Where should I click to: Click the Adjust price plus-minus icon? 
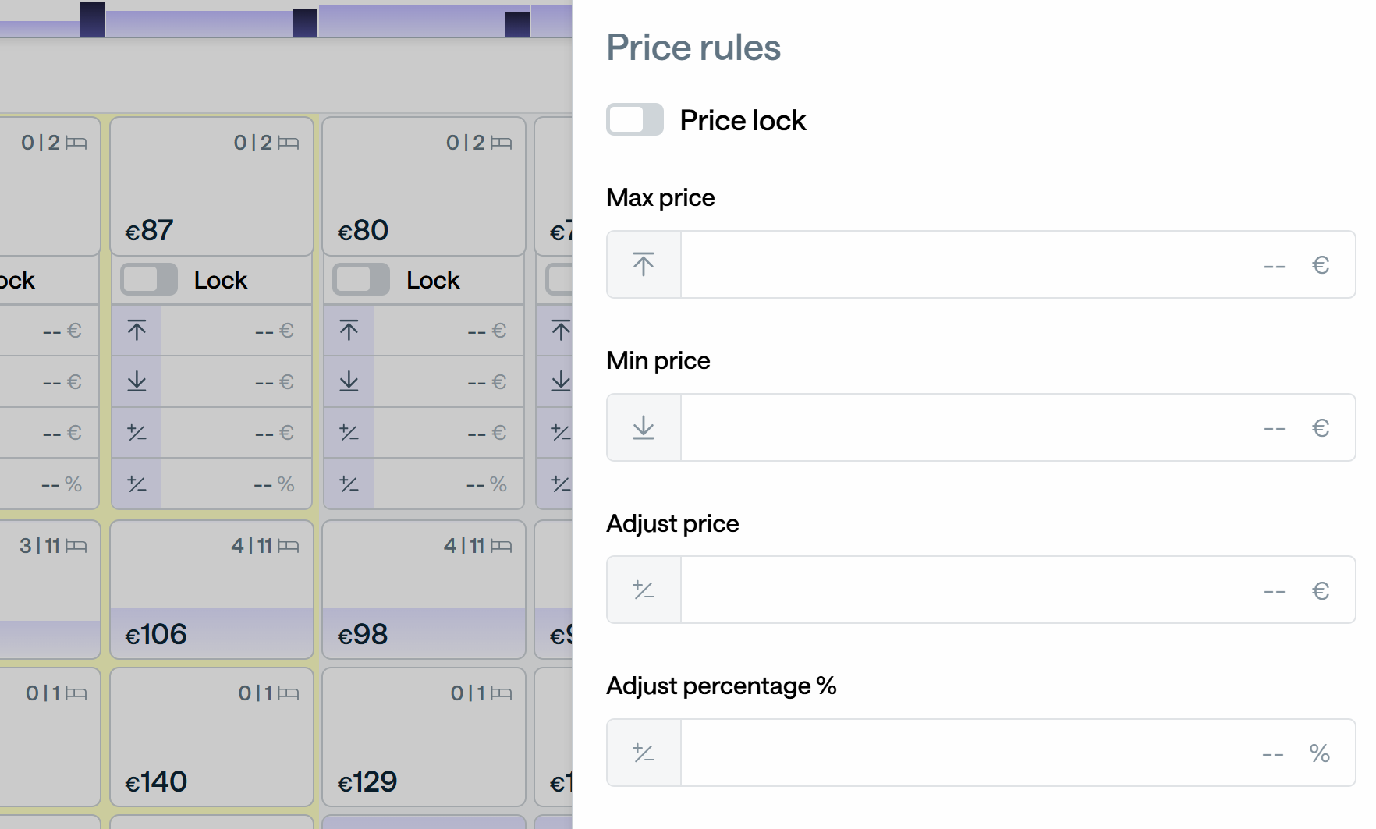point(644,590)
